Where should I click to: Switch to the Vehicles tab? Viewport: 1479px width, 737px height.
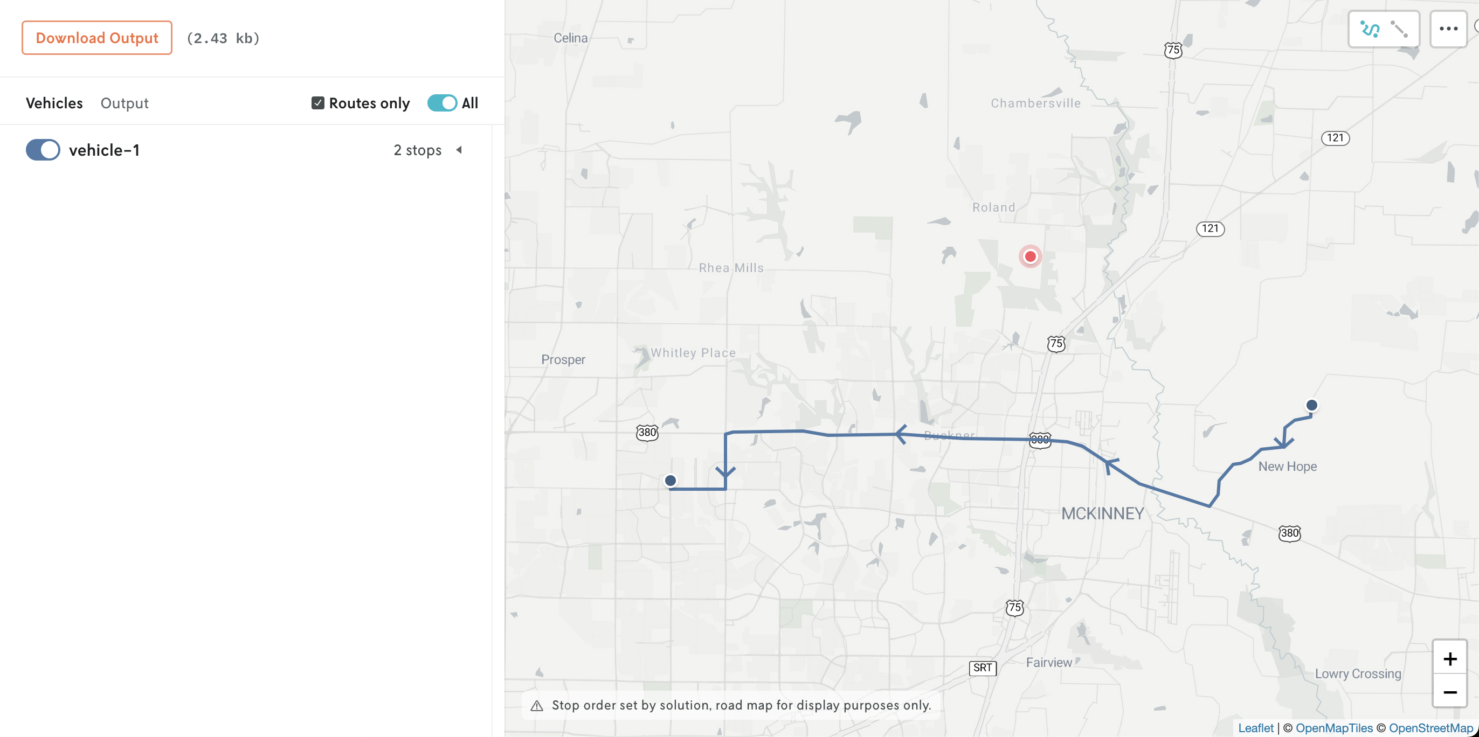(x=54, y=102)
